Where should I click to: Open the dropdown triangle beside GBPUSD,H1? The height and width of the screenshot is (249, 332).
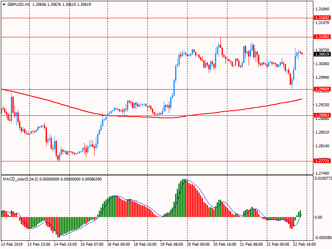[x=4, y=4]
